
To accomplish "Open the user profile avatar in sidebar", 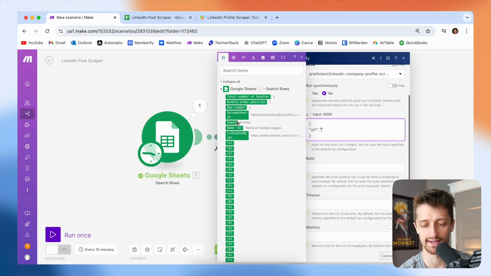I will point(27,257).
